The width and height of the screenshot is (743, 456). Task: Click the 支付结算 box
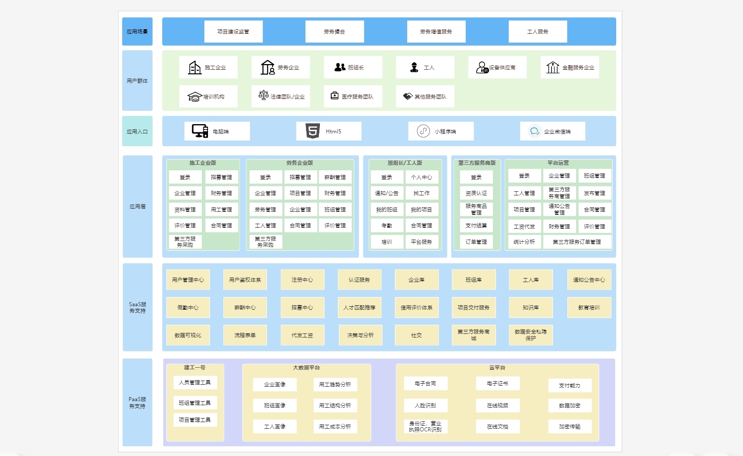click(477, 225)
